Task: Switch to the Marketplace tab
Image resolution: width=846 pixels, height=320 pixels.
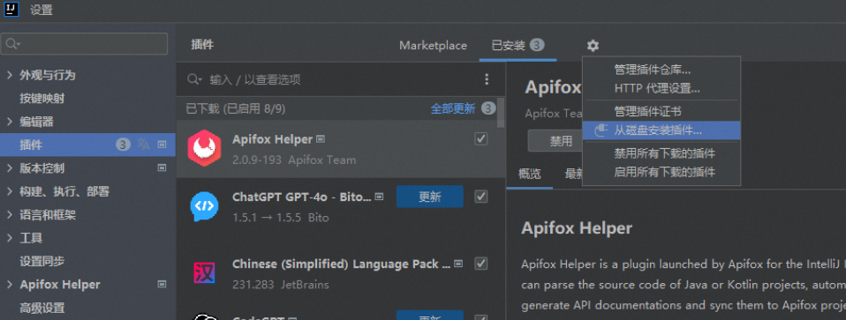Action: pos(433,46)
